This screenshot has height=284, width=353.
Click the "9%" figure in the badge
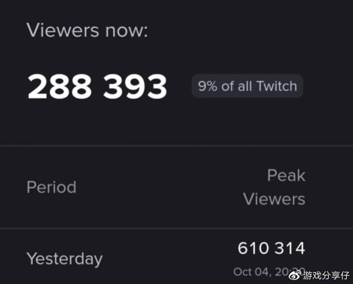(x=207, y=86)
